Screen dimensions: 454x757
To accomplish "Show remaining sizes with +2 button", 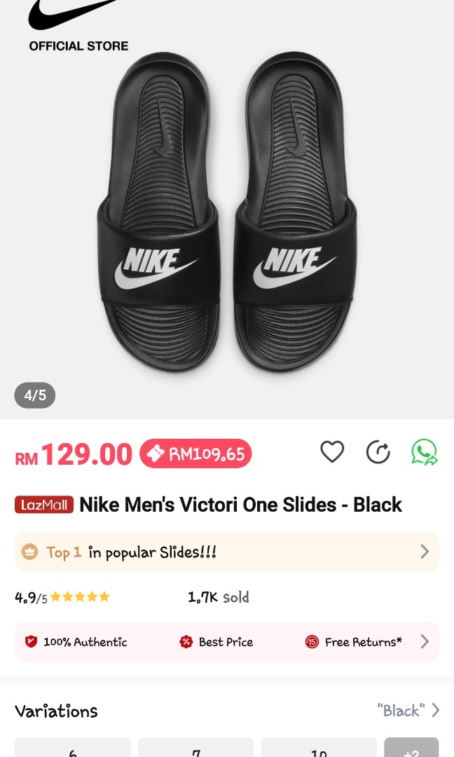I will (411, 751).
